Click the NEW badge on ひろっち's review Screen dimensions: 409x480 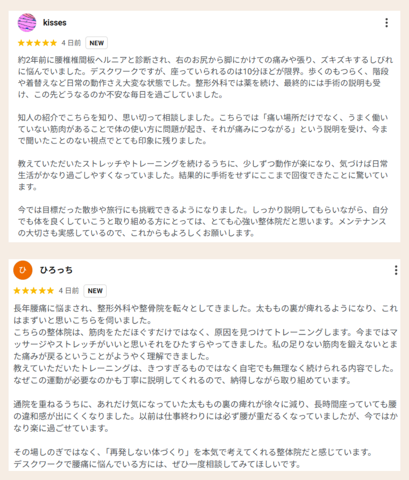(x=95, y=291)
